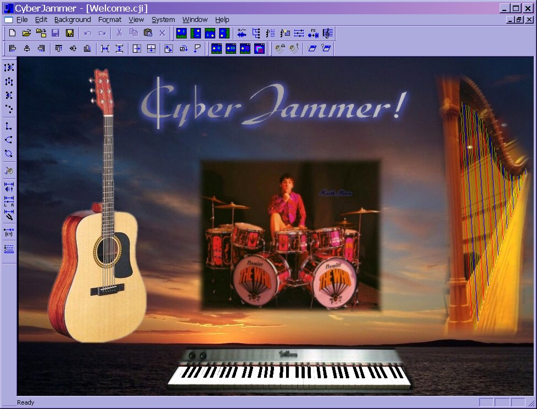Click the treble clef staff icon
Image resolution: width=537 pixels, height=409 pixels.
(x=328, y=33)
